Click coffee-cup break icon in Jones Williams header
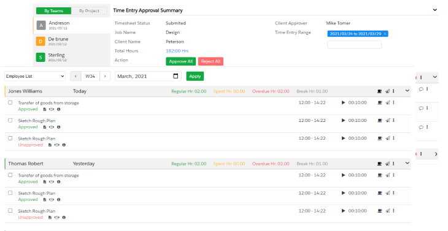The height and width of the screenshot is (231, 448). point(379,91)
